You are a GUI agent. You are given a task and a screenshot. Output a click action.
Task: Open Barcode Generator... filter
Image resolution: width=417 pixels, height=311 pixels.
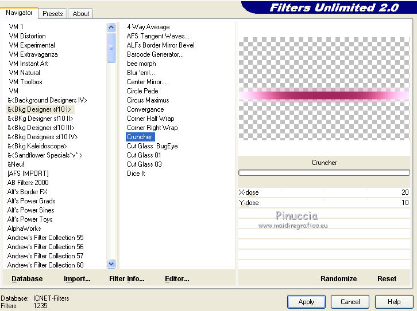(x=155, y=54)
